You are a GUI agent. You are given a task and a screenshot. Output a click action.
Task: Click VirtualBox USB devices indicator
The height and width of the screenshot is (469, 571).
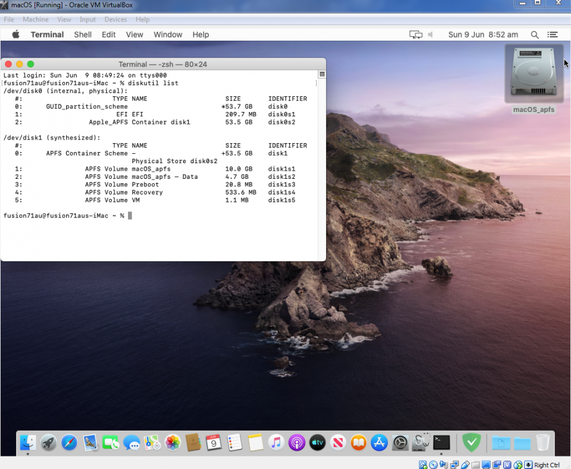(465, 465)
